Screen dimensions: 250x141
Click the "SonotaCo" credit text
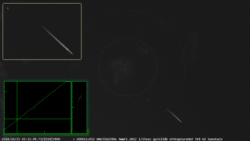tap(215, 139)
